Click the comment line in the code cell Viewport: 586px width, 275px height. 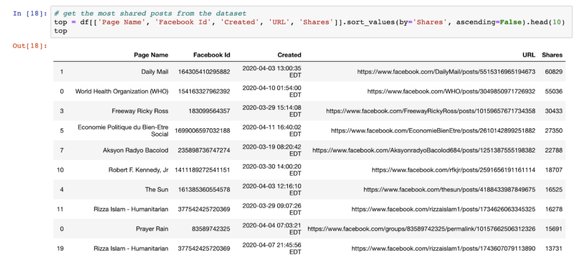pos(150,13)
